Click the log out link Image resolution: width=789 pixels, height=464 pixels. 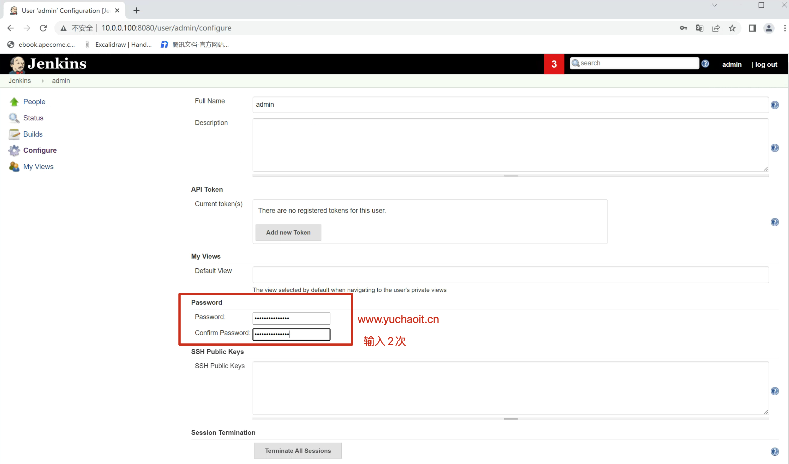[x=766, y=64]
